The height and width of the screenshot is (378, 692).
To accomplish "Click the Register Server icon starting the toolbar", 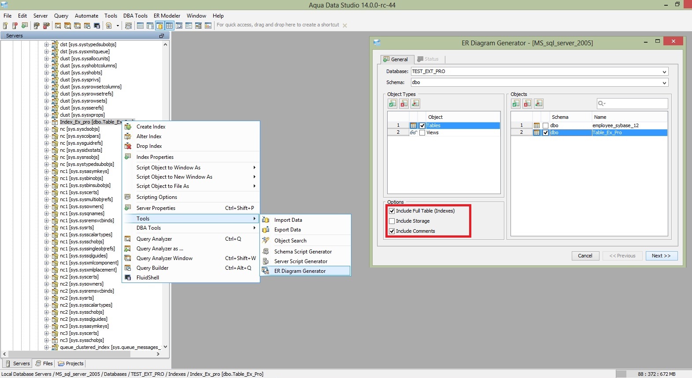I will point(5,26).
